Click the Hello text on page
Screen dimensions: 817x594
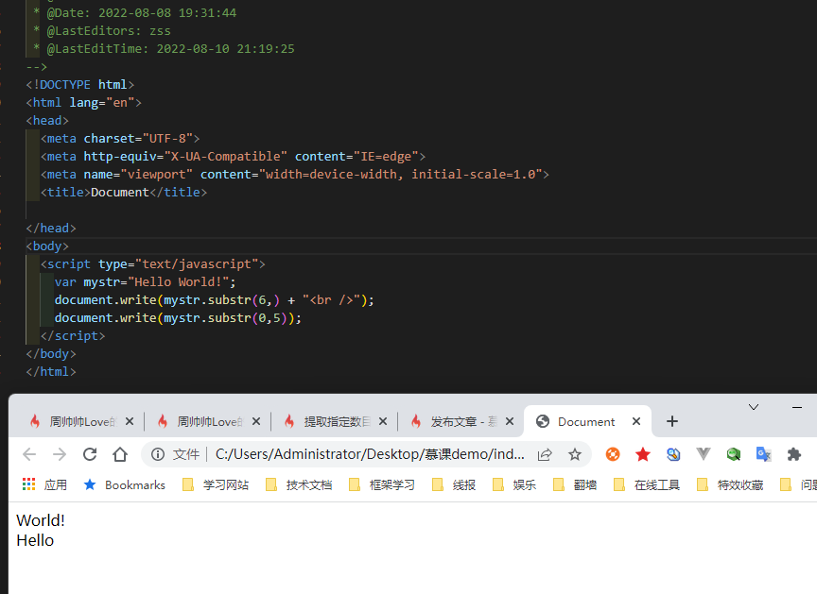click(35, 540)
